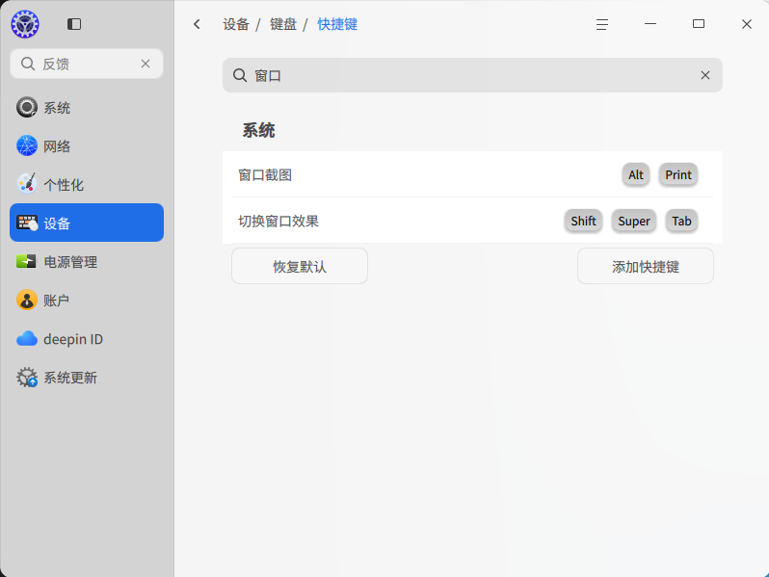The image size is (769, 577).
Task: Click the Print key badge for 窗口截图
Action: [678, 174]
